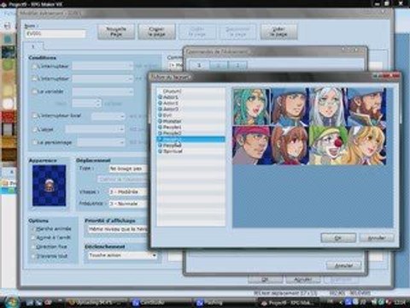Open the La variable selection dropdown
The image size is (410, 308).
pos(102,92)
